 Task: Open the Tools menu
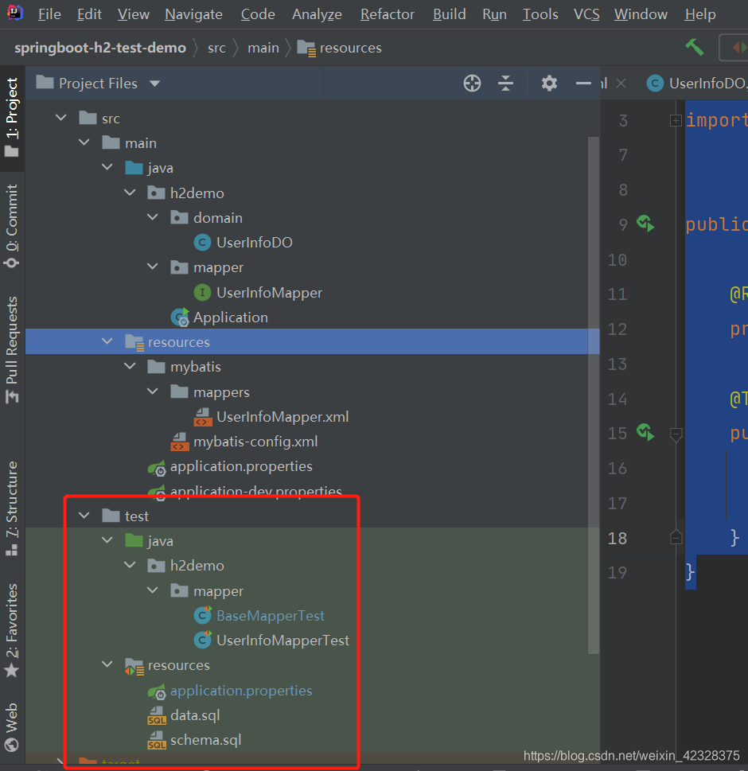pyautogui.click(x=540, y=14)
